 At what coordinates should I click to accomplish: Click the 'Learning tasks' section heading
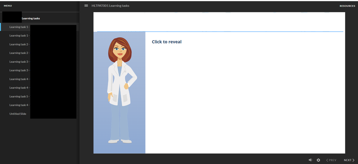click(31, 18)
